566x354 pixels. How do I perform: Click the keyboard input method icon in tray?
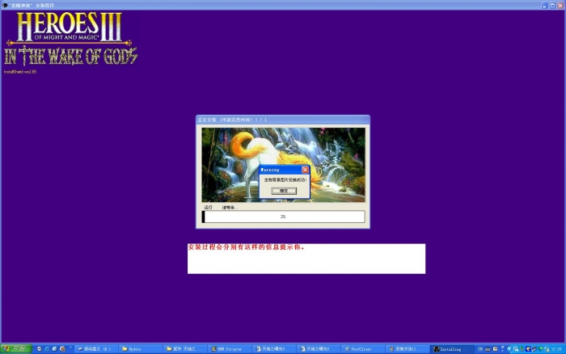(x=488, y=349)
